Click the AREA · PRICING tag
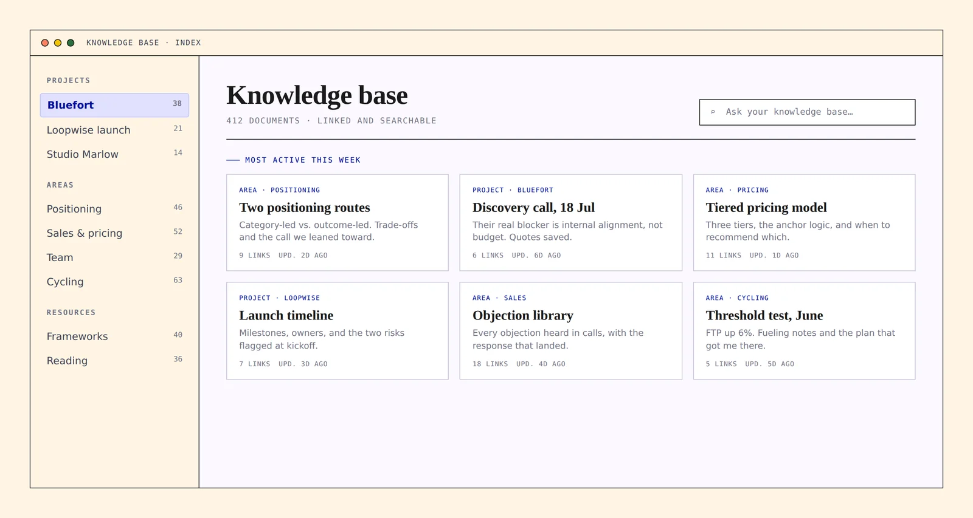Viewport: 973px width, 518px height. (x=737, y=190)
